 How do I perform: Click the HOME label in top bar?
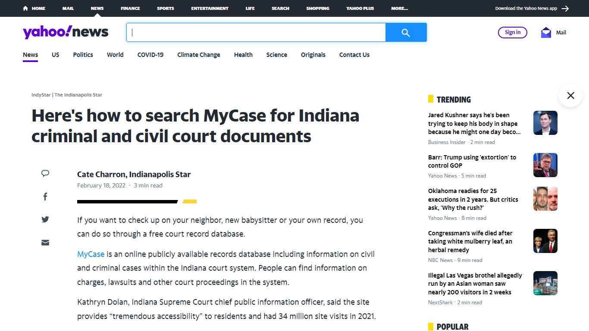(x=38, y=8)
